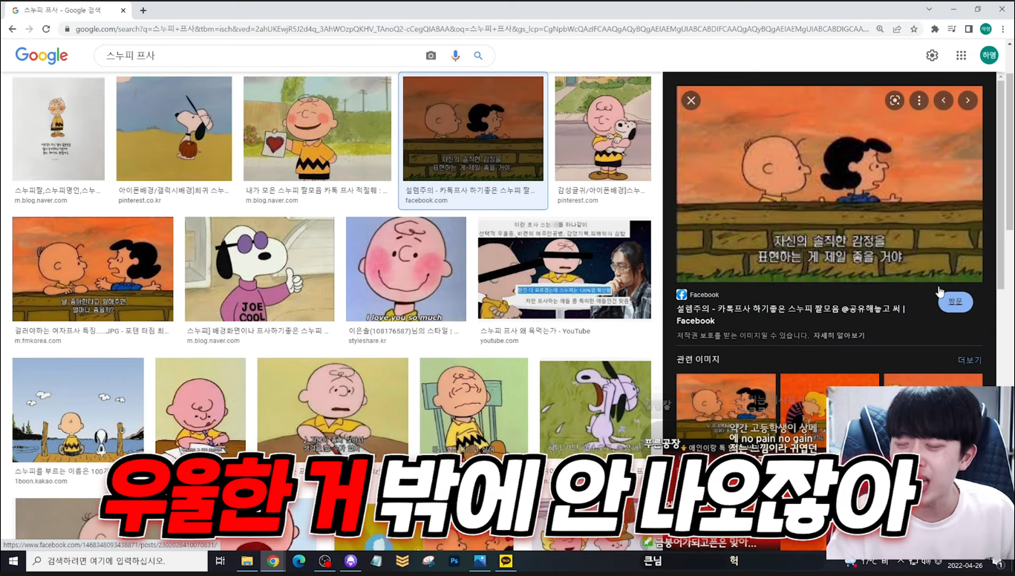The width and height of the screenshot is (1015, 576).
Task: Go to the Google logo homepage
Action: [42, 56]
